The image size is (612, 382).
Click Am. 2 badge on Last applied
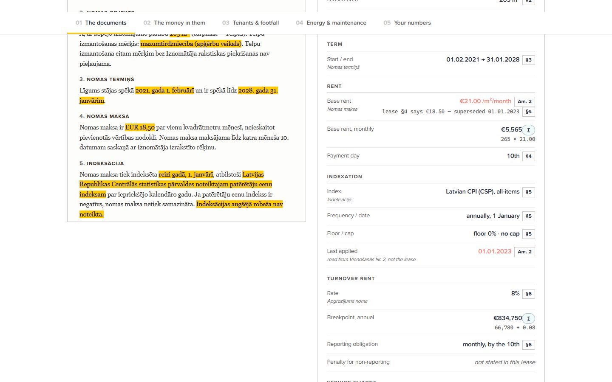[x=525, y=252]
